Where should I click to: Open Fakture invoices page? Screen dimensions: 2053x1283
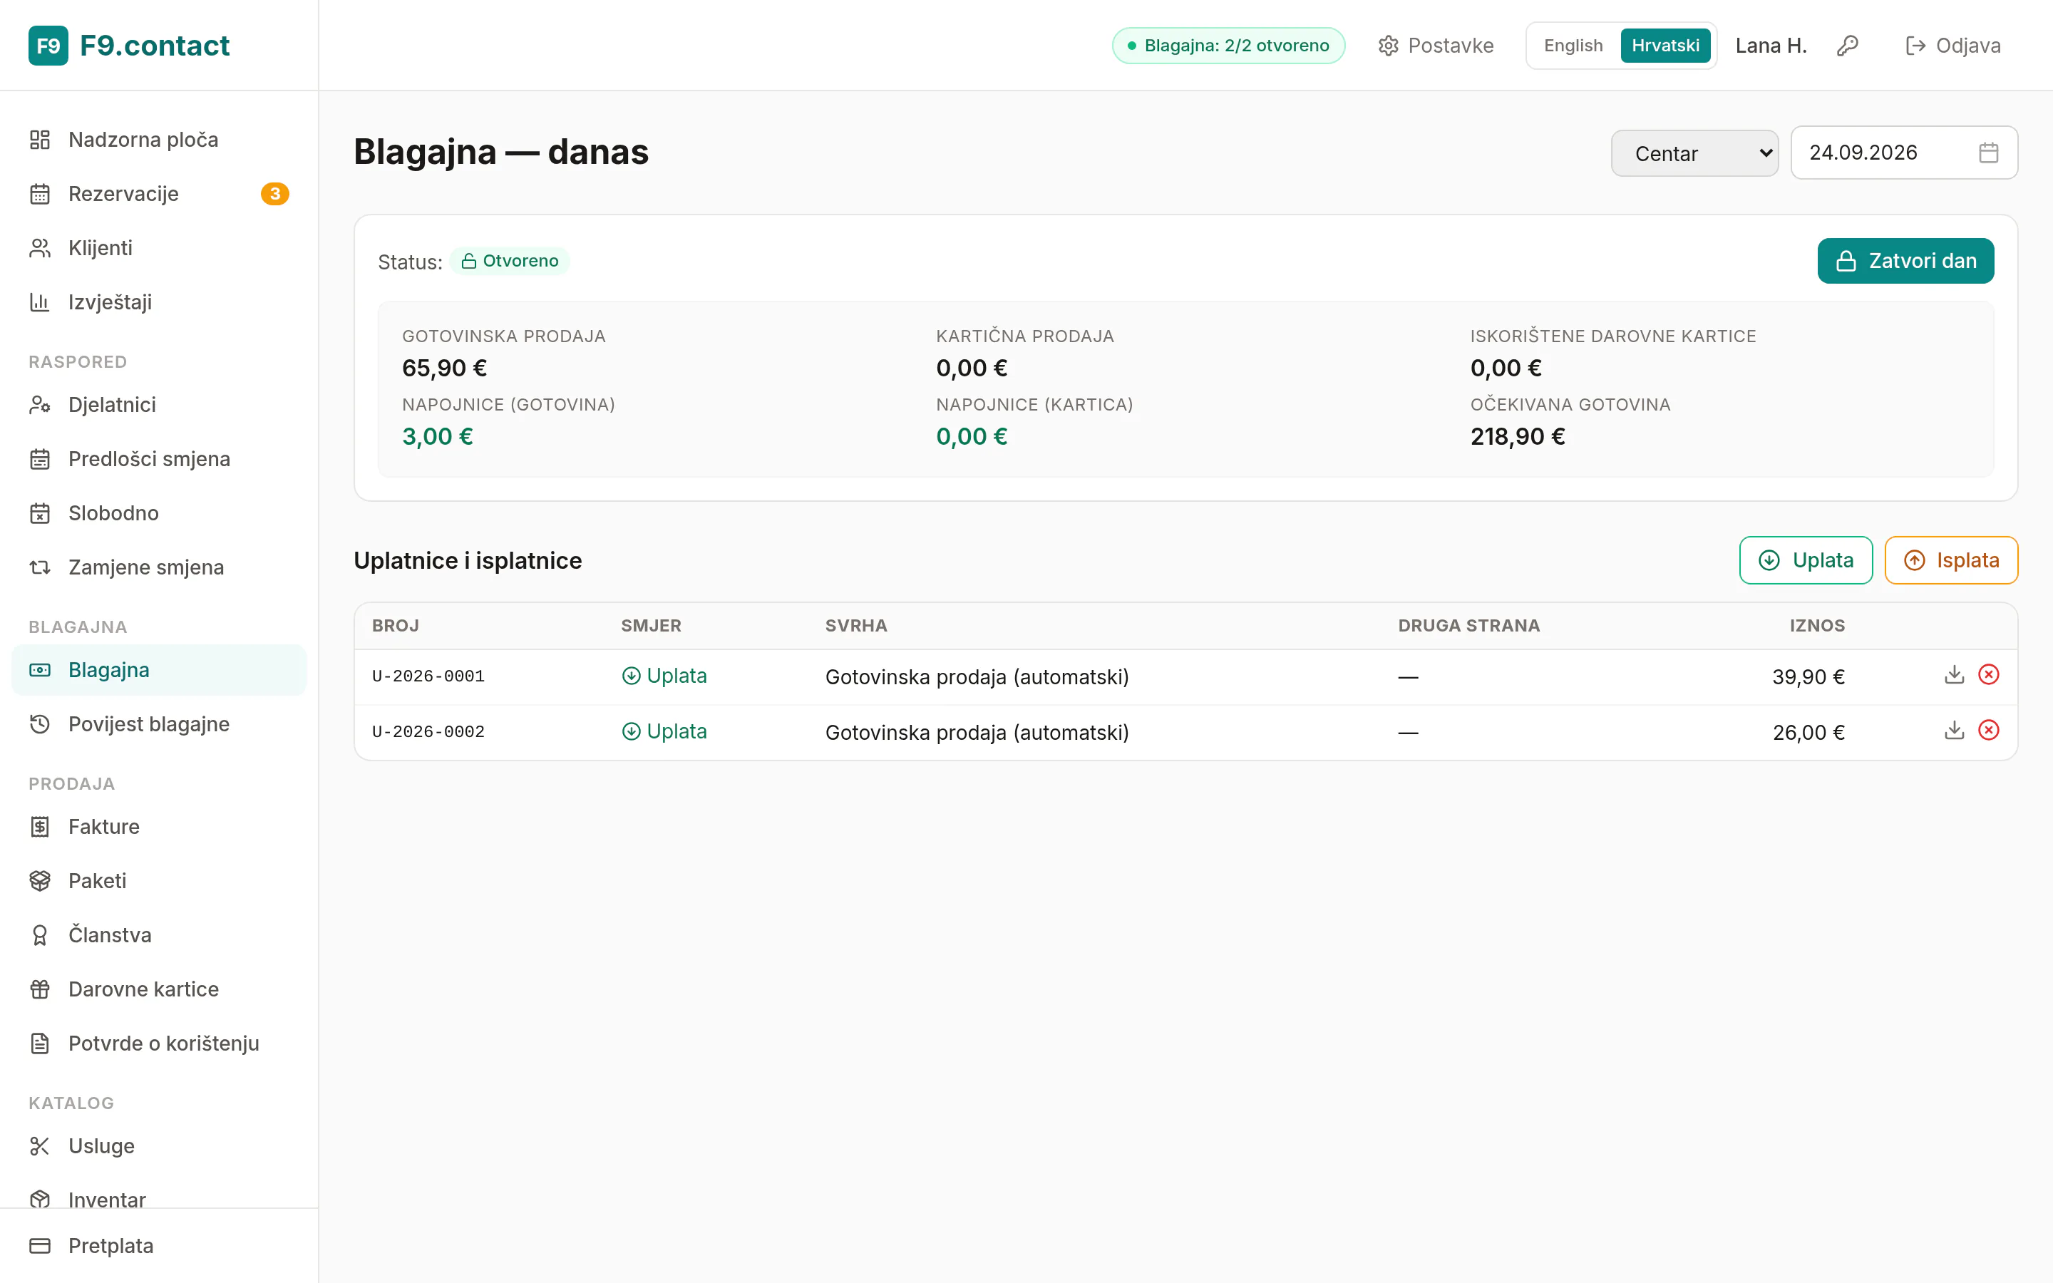(160, 828)
